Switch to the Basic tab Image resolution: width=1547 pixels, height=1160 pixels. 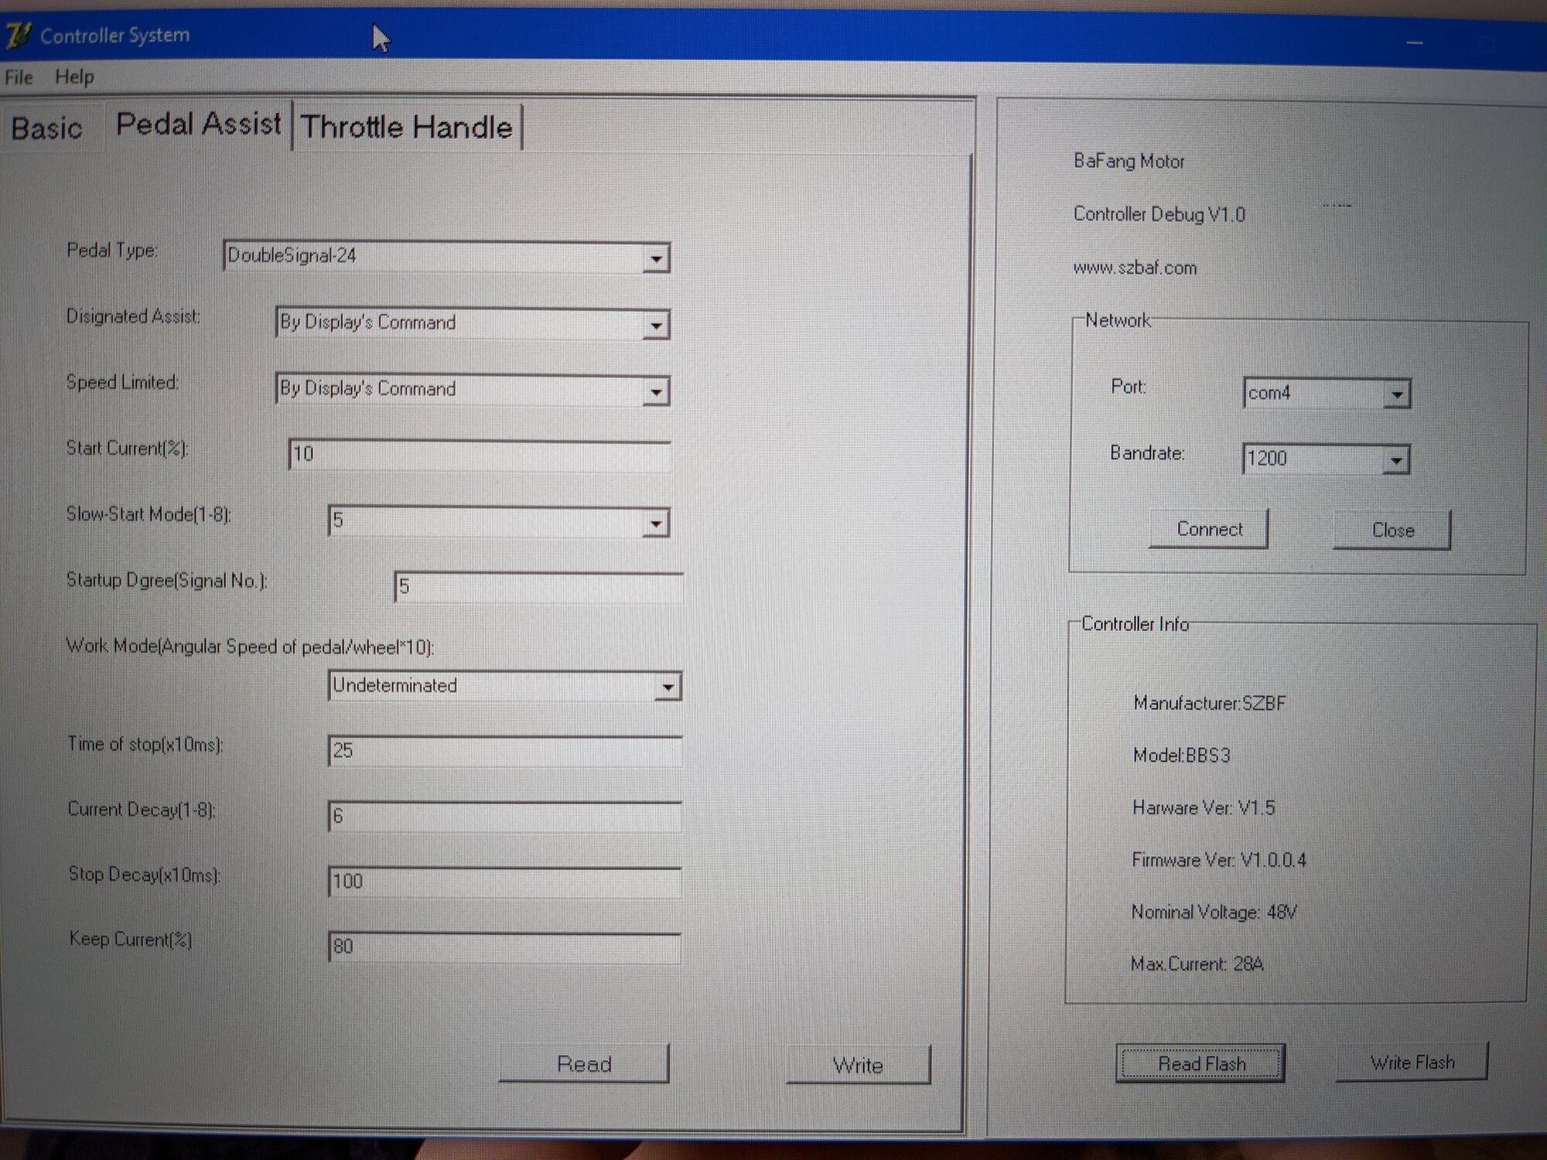[46, 128]
